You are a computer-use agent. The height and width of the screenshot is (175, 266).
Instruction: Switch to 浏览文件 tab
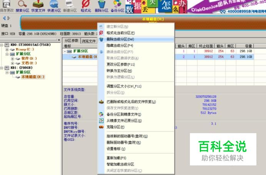click(x=88, y=41)
